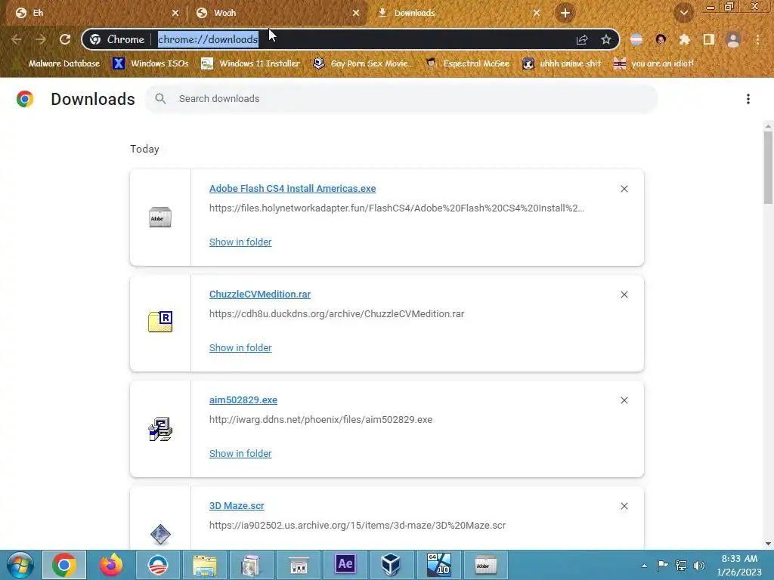Click the ia902502.us.archive.org source URL text
This screenshot has height=580, width=774.
coord(358,526)
